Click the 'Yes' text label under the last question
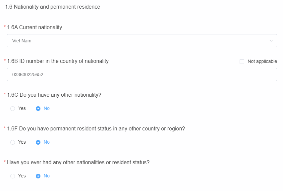 [22, 176]
